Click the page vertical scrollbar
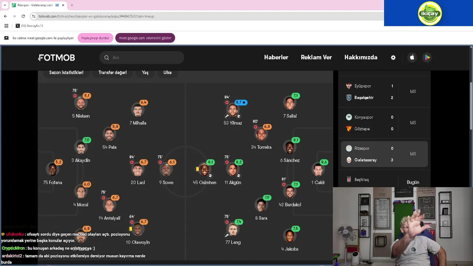This screenshot has width=473, height=266. pos(471,106)
